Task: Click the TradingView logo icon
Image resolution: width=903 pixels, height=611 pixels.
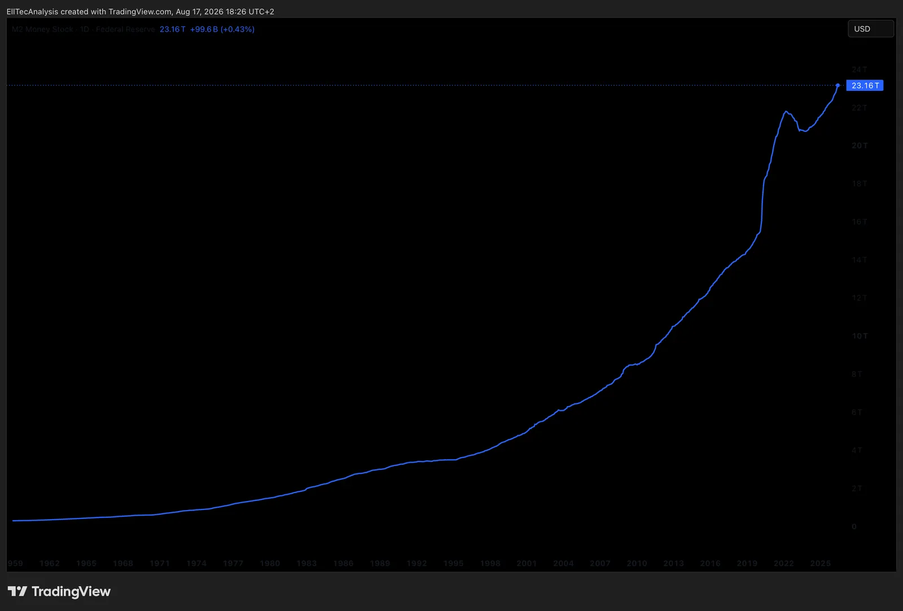Action: (17, 591)
